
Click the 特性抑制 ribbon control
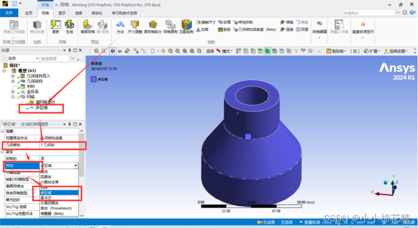(x=243, y=22)
